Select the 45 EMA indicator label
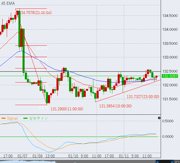This screenshot has width=180, height=163. 7,3
